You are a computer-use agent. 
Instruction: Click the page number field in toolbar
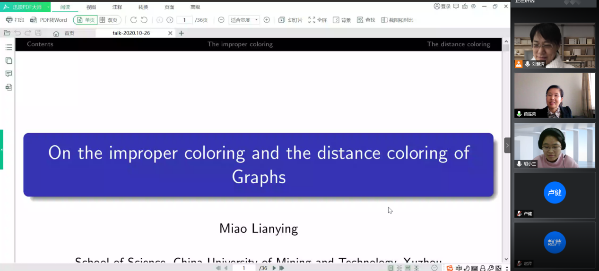pos(184,20)
